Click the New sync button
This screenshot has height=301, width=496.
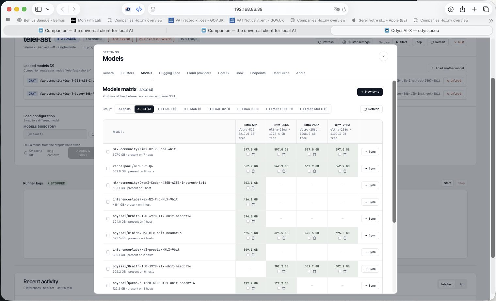coord(370,92)
